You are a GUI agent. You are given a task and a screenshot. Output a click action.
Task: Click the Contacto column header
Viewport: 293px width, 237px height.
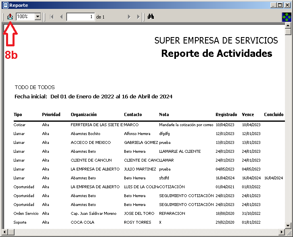click(133, 114)
